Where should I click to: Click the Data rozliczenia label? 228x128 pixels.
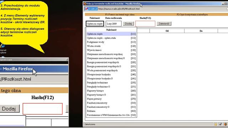[114, 18]
